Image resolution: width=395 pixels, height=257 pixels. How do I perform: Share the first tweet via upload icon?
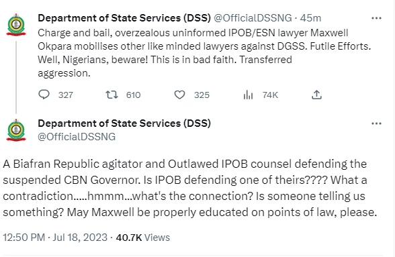click(316, 95)
